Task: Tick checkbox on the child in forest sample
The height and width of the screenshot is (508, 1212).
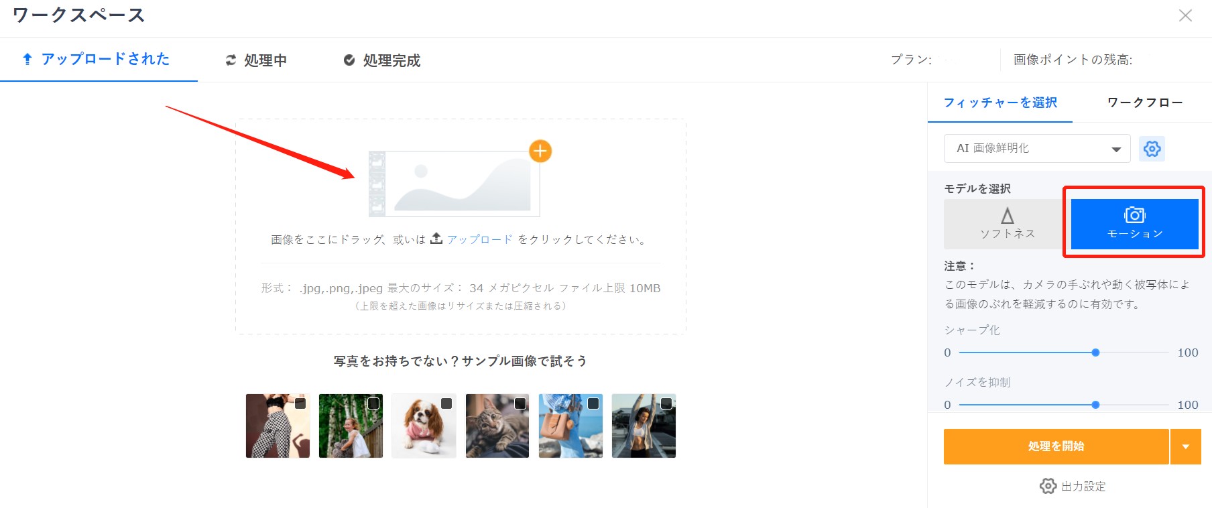Action: pos(373,403)
